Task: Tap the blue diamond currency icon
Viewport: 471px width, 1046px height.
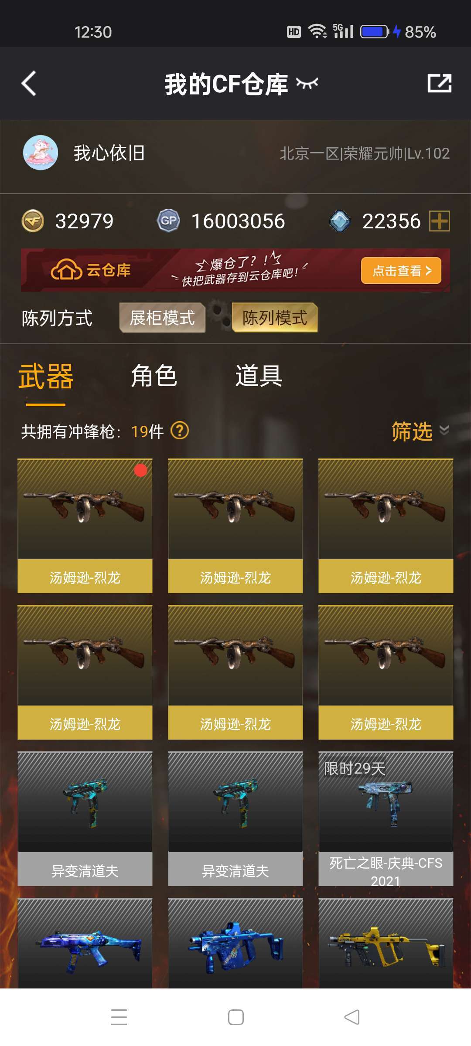Action: 340,221
